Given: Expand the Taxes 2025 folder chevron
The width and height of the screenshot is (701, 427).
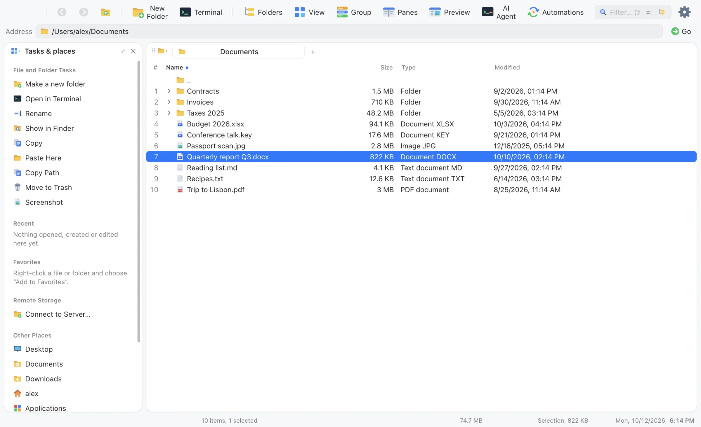Looking at the screenshot, I should pyautogui.click(x=169, y=113).
